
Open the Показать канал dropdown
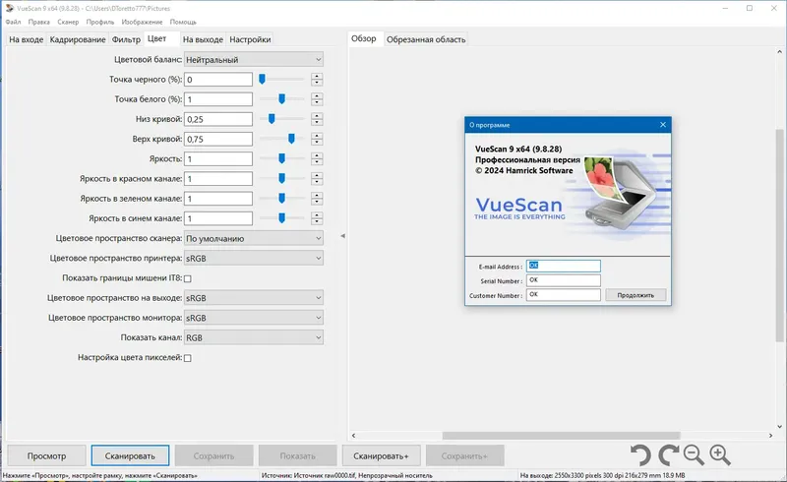(x=254, y=338)
